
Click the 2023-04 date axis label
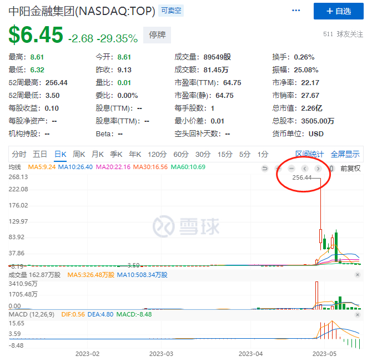tap(250, 354)
